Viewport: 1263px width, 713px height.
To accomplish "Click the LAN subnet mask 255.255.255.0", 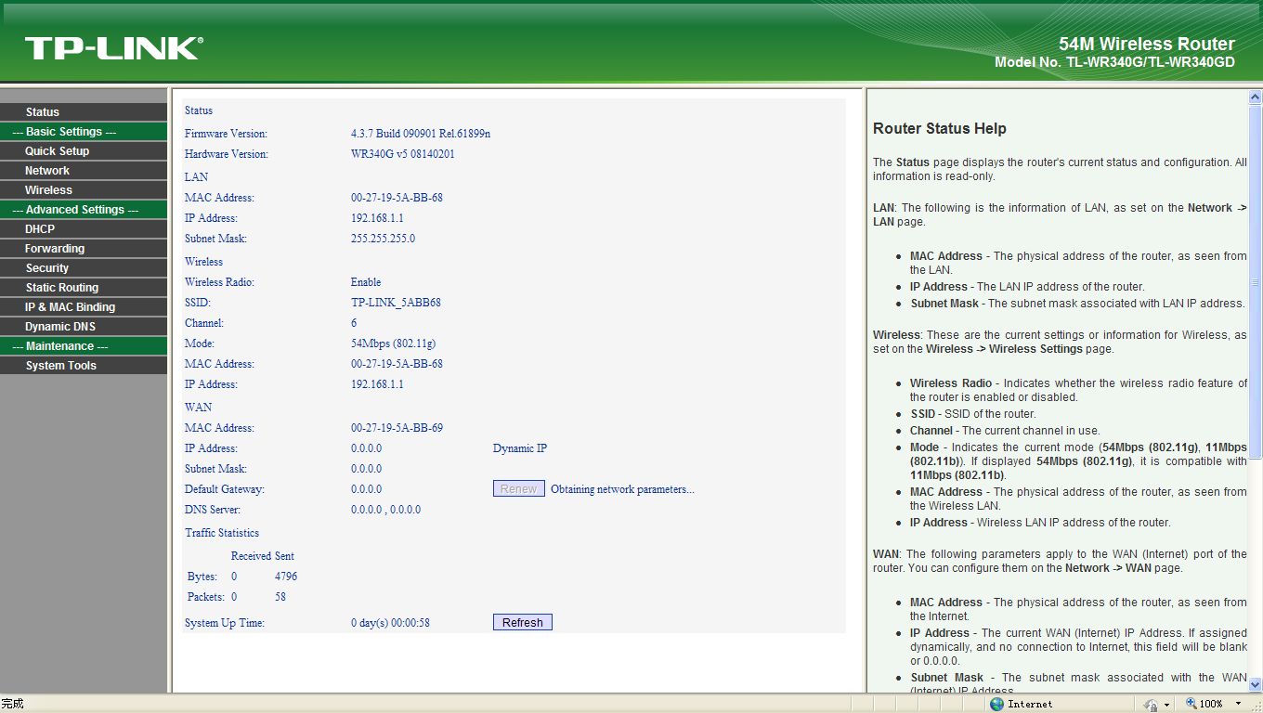I will 383,239.
